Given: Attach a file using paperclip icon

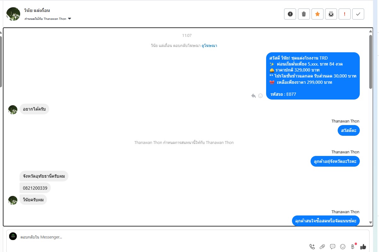Looking at the screenshot, I should (322, 247).
